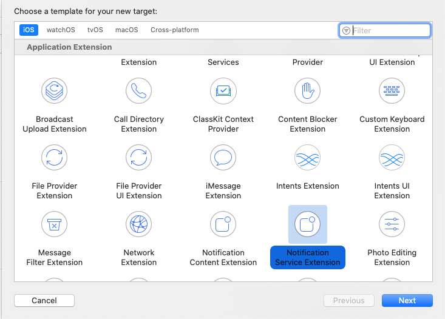445x319 pixels.
Task: Click the Next button
Action: point(407,300)
